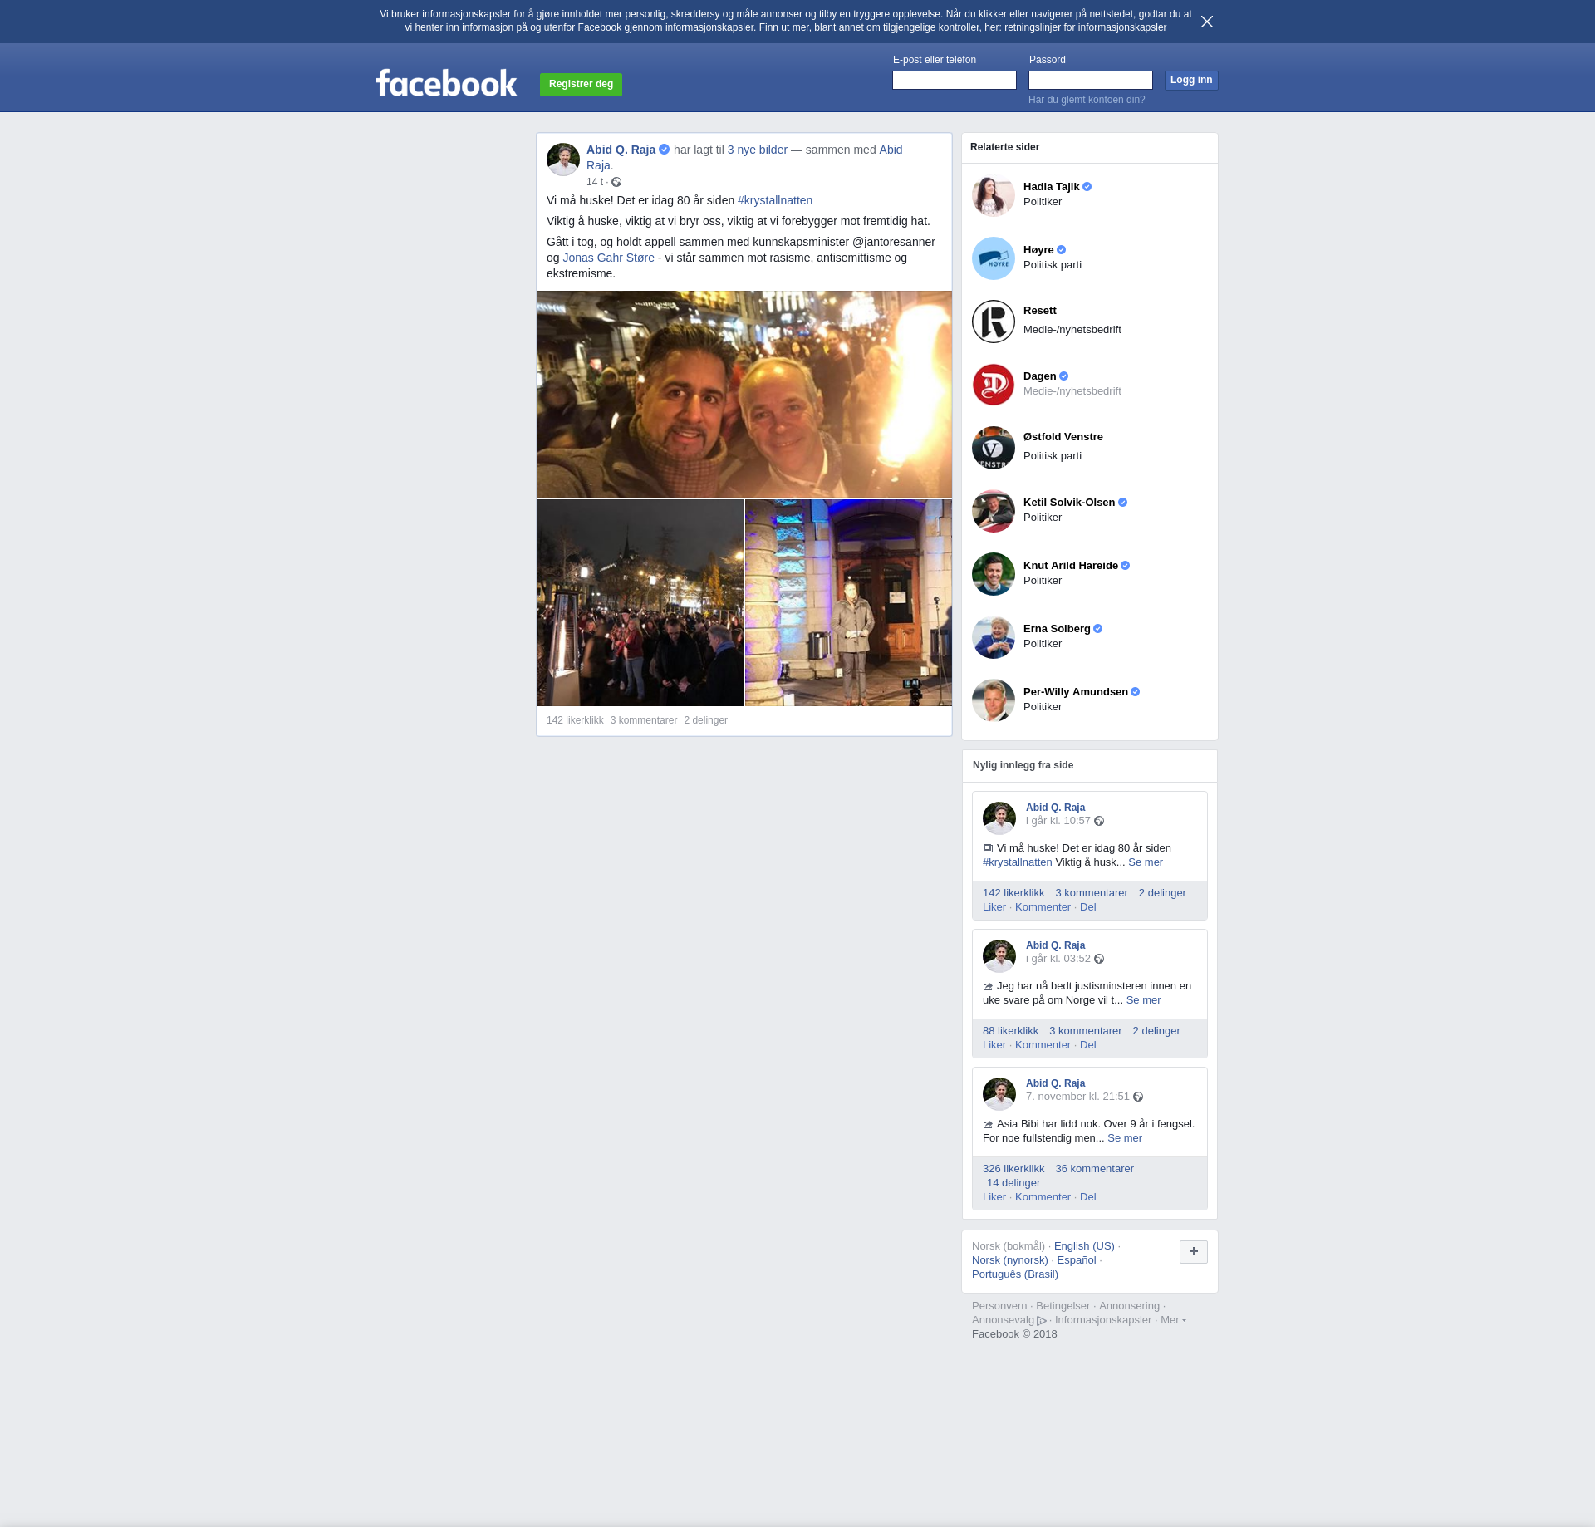Screen dimensions: 1595x1527
Task: Close the cookie notice banner
Action: click(x=1206, y=22)
